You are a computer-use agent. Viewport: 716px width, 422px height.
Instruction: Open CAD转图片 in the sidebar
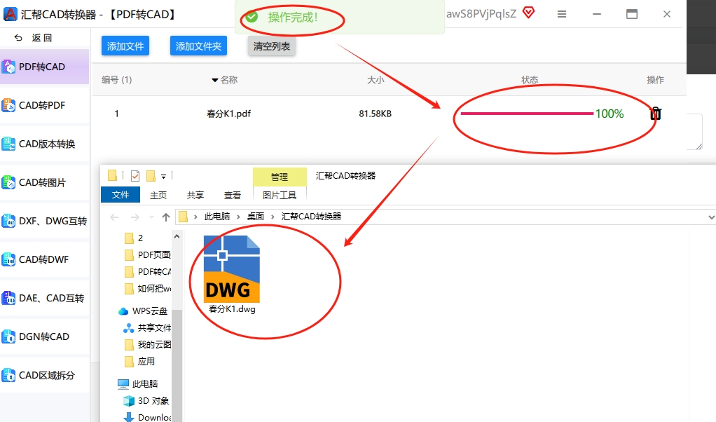[44, 183]
